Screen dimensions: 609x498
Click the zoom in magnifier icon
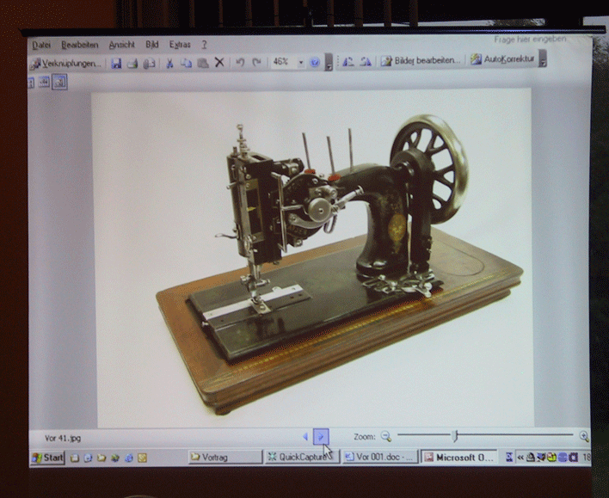click(x=584, y=436)
